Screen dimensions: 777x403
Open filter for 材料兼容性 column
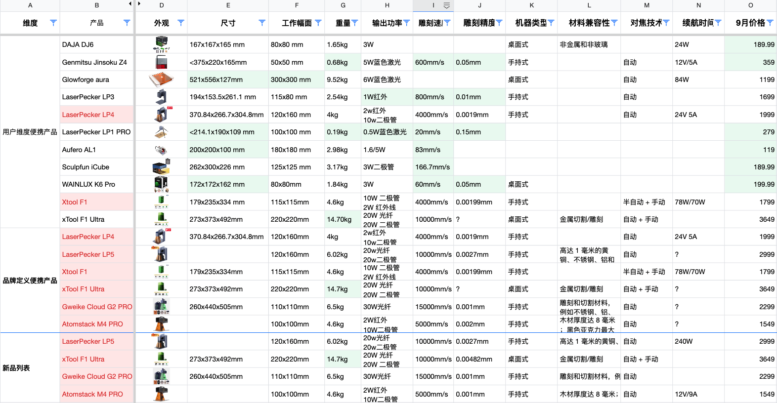pos(614,23)
